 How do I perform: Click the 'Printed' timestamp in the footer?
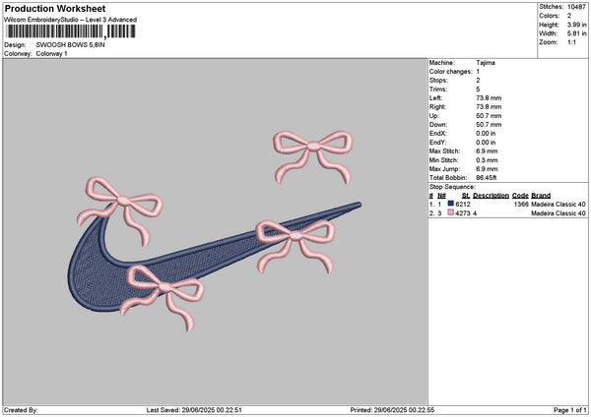pos(392,410)
